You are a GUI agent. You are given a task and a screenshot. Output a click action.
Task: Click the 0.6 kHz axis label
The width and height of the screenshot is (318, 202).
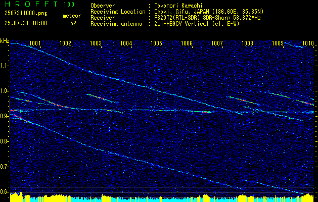tap(5, 192)
